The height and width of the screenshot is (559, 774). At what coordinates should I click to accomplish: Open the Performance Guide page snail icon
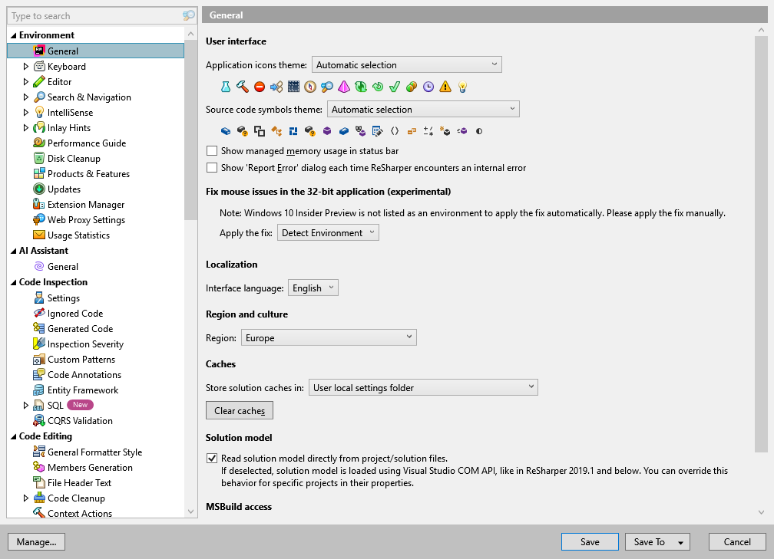pyautogui.click(x=38, y=143)
